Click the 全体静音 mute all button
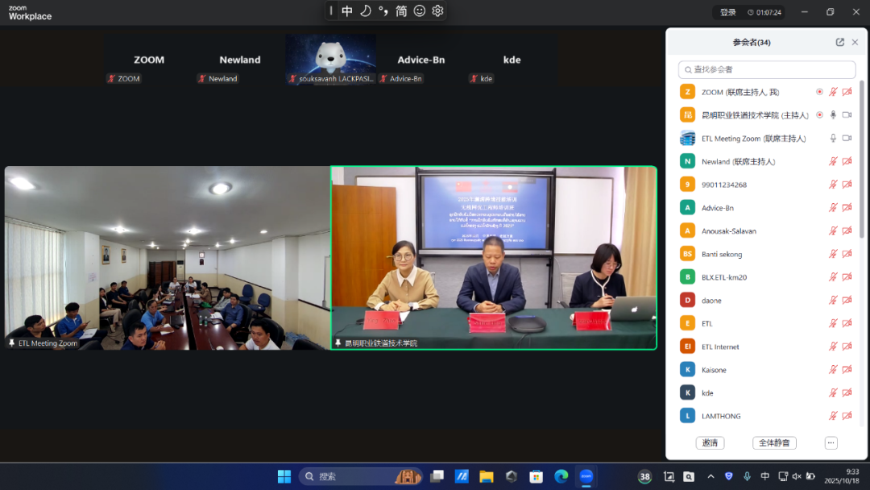 [774, 443]
